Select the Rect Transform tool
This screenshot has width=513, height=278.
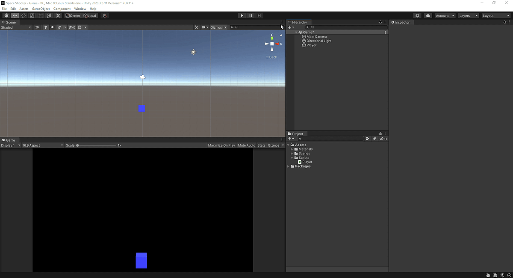40,15
